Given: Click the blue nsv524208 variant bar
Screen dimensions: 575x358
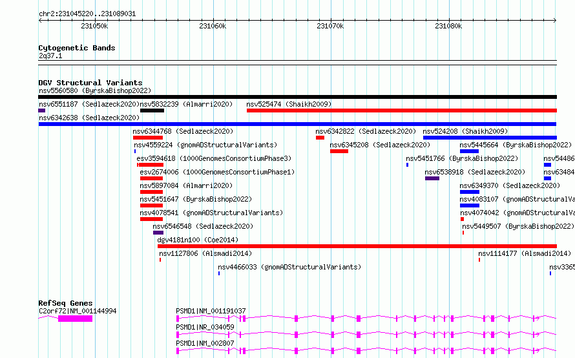Looking at the screenshot, I should (x=490, y=138).
